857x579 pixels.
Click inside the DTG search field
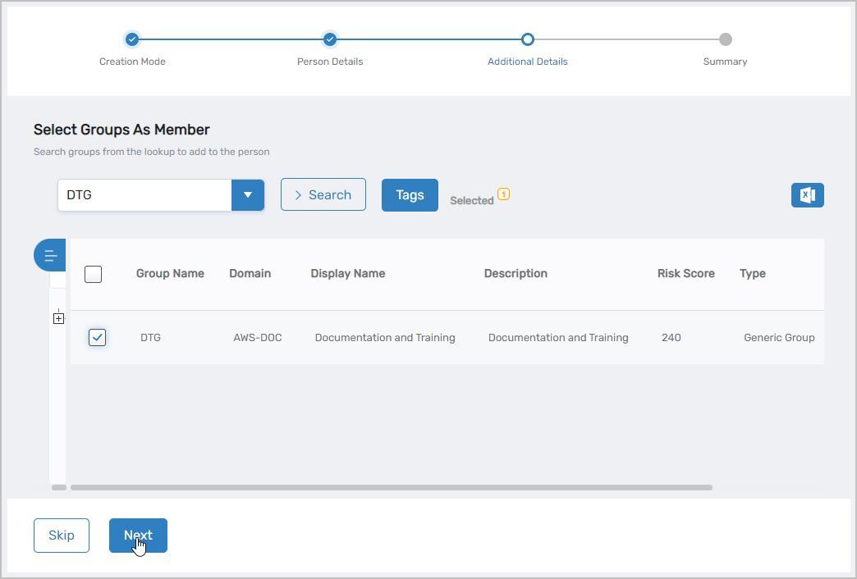coord(144,194)
